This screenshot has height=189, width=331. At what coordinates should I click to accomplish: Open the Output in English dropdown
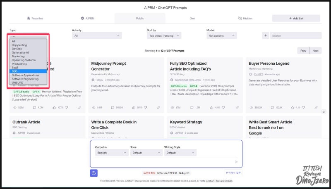coord(112,153)
